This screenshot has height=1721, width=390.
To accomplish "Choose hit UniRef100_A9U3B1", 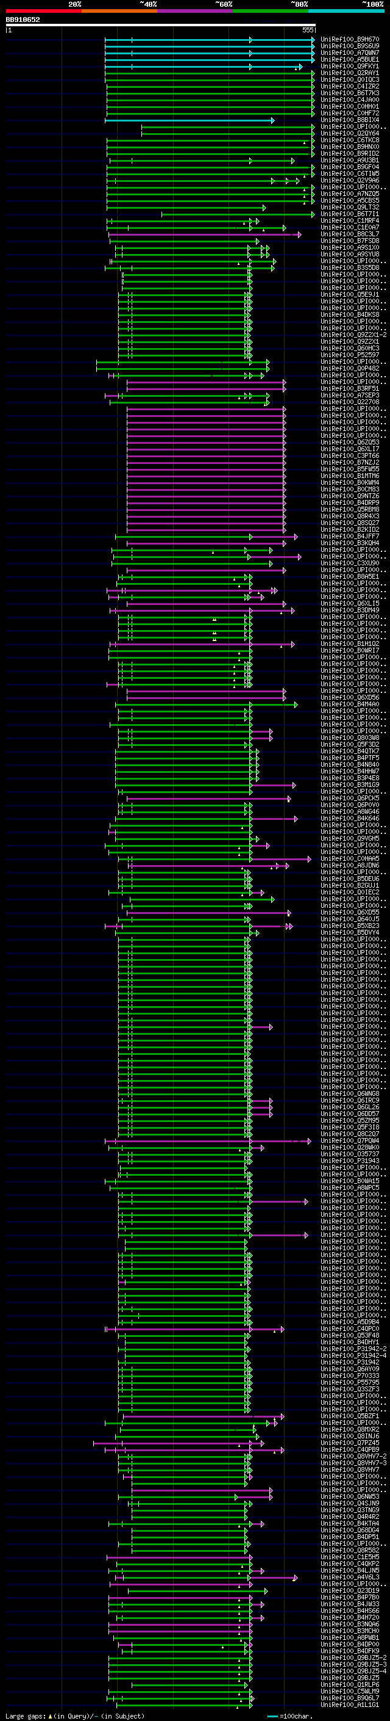I will [350, 161].
